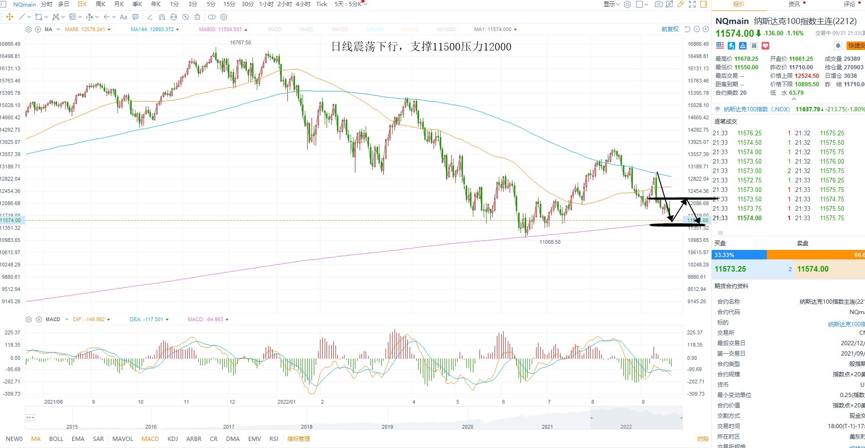
Task: Select the comment bubble note tool
Action: [x=135, y=17]
